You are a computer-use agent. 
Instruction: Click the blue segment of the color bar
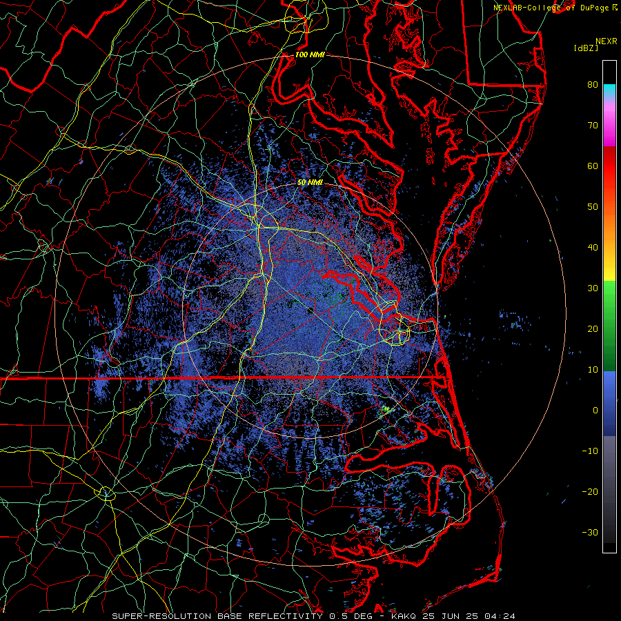[x=609, y=403]
